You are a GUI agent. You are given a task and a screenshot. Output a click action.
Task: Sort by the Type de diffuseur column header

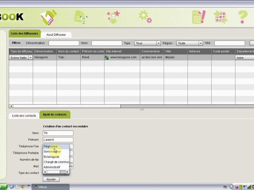click(x=21, y=51)
